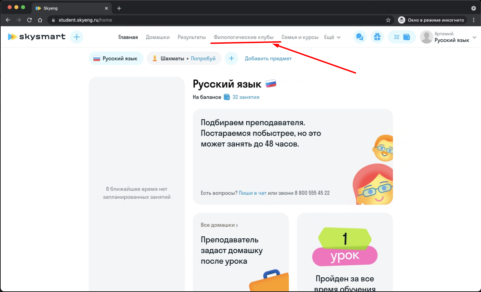The width and height of the screenshot is (481, 292).
Task: Click the incognito mode indicator
Action: (x=432, y=20)
